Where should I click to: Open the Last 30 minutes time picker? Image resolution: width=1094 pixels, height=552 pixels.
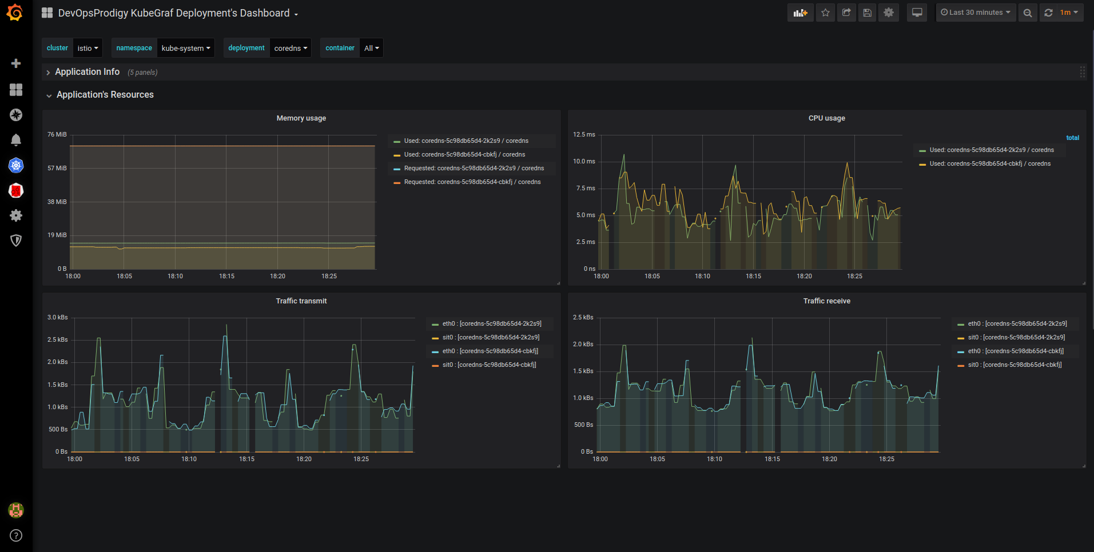(x=976, y=13)
